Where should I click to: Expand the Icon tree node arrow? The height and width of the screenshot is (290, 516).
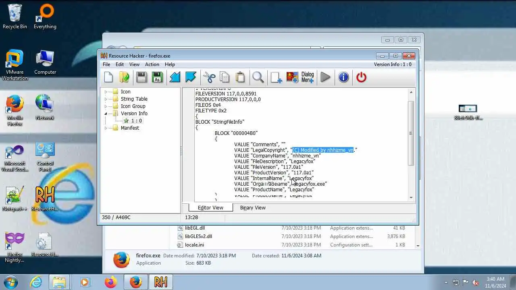(106, 92)
